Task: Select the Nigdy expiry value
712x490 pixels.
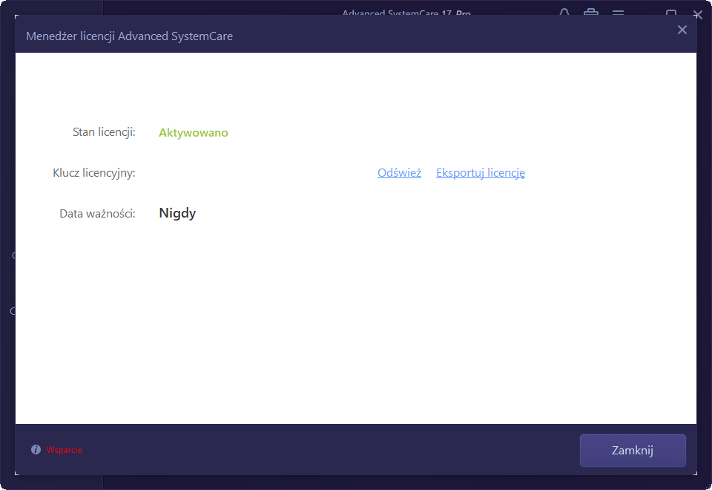Action: (x=177, y=213)
